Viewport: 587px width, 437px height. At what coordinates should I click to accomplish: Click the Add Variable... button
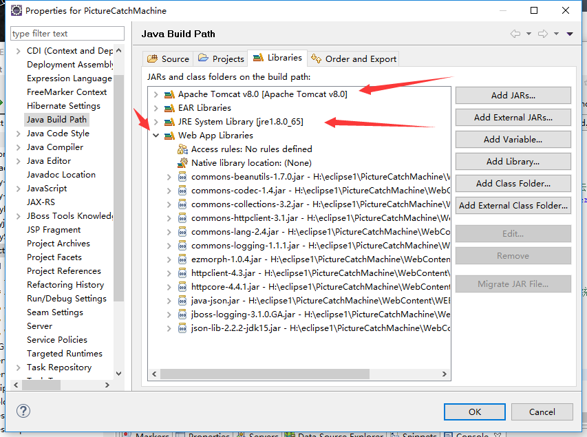tap(513, 140)
